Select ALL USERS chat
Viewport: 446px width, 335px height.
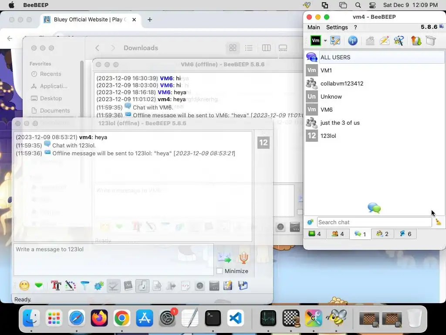(x=374, y=57)
